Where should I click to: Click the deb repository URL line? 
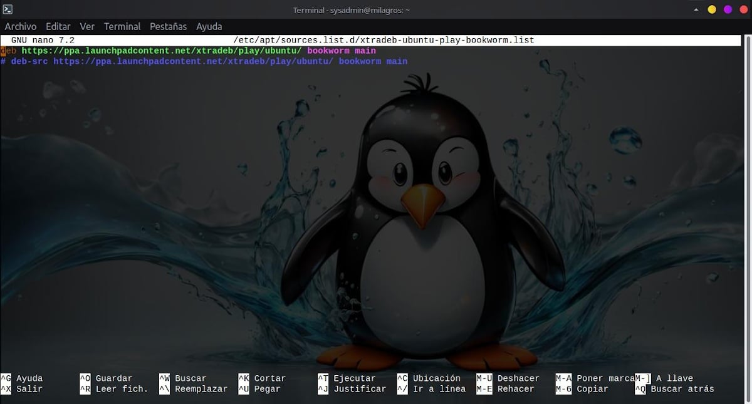[x=188, y=50]
